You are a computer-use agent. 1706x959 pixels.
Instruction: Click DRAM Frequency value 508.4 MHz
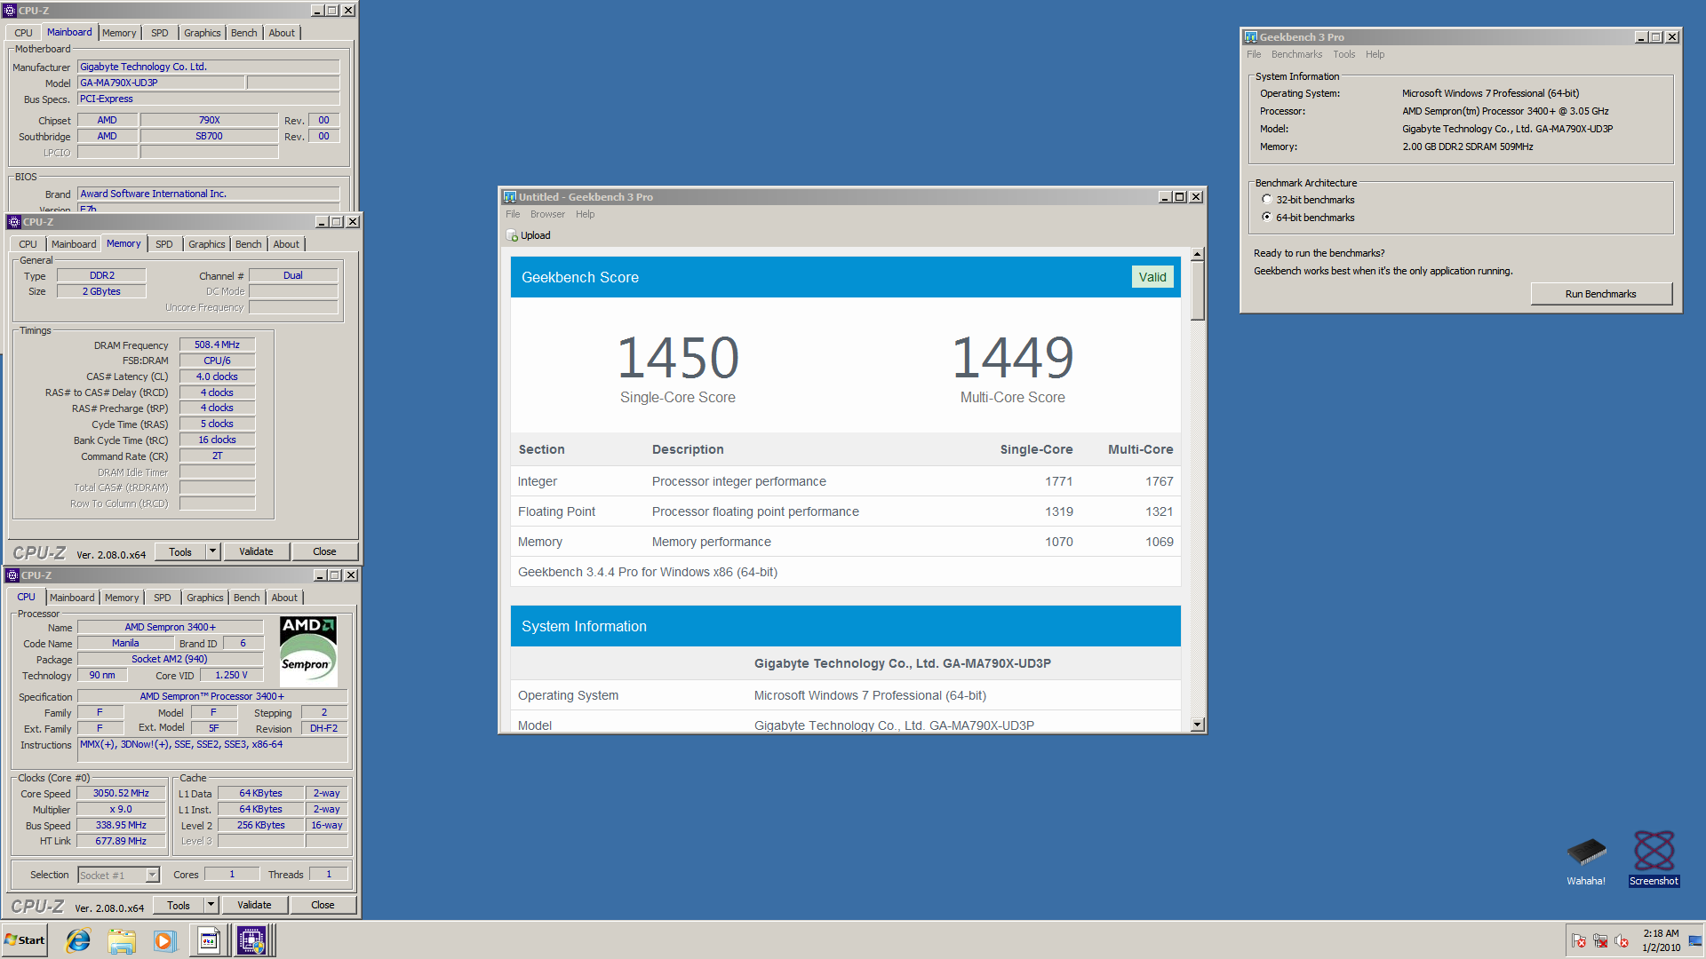[217, 345]
